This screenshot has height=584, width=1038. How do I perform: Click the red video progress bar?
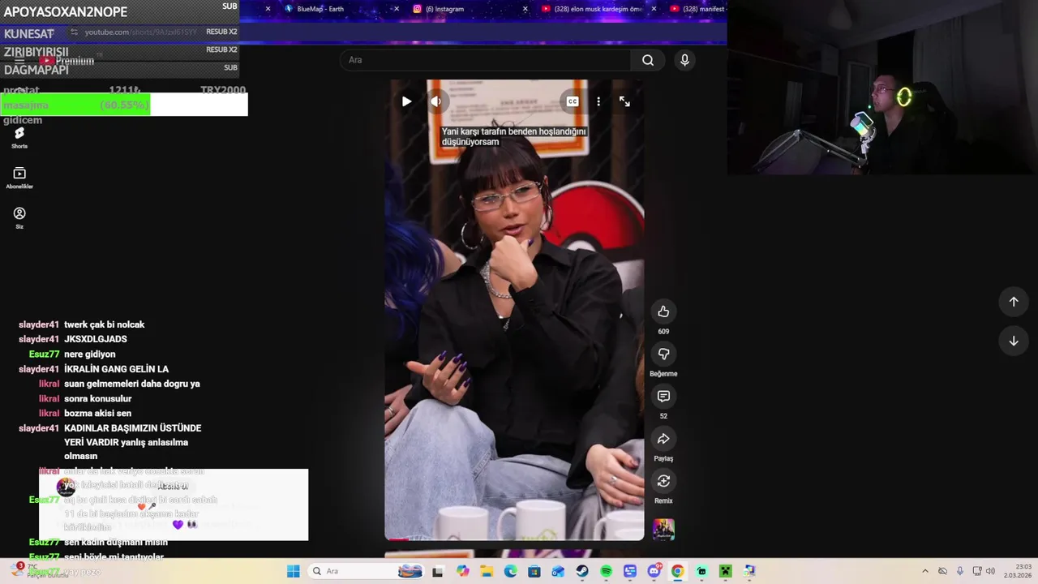pyautogui.click(x=397, y=539)
